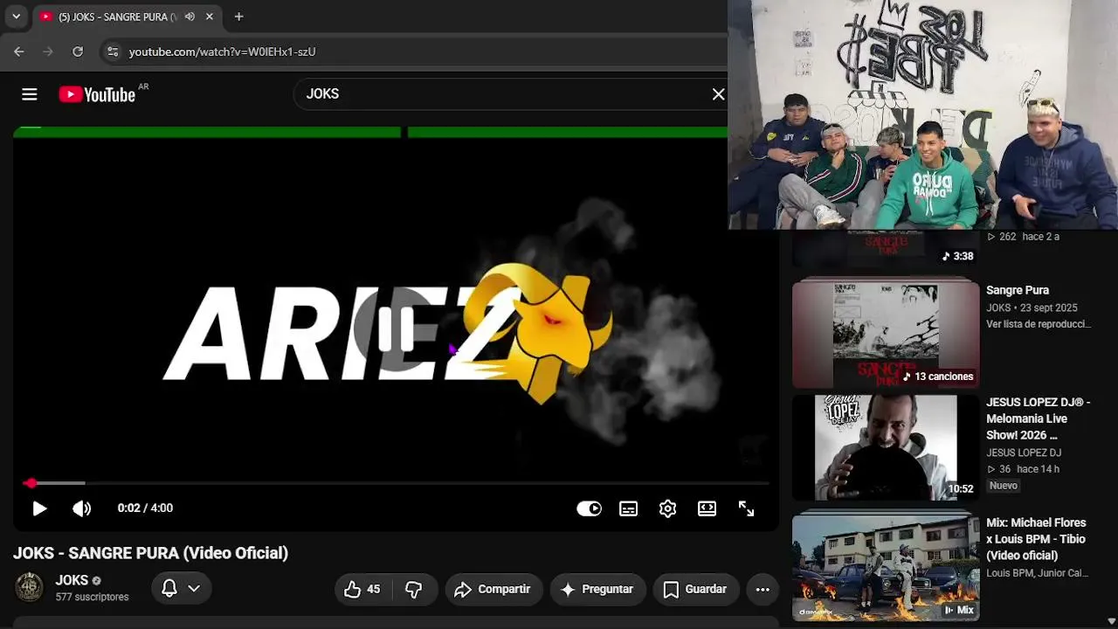This screenshot has height=629, width=1118.
Task: Mute the video volume
Action: point(82,508)
